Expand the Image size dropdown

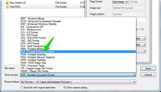(x=129, y=8)
